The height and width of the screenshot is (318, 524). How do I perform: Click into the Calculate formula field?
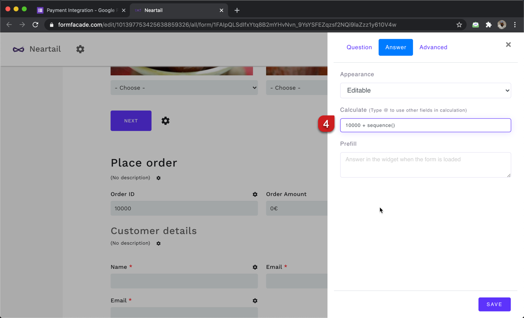tap(425, 125)
